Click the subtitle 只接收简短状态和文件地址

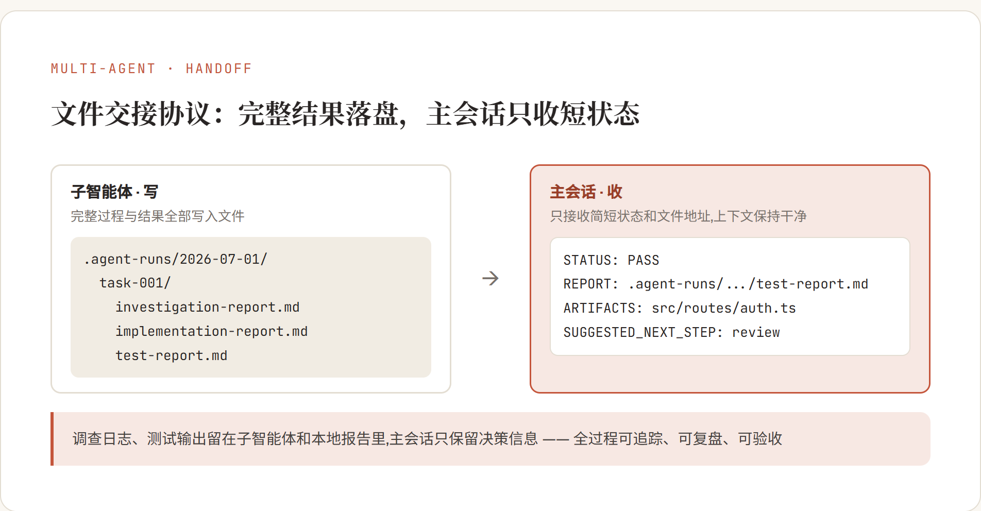click(678, 216)
